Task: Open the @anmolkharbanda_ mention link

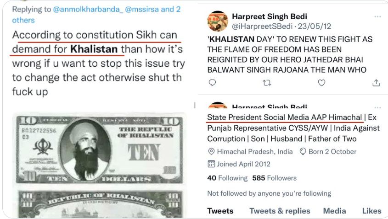Action: click(88, 9)
